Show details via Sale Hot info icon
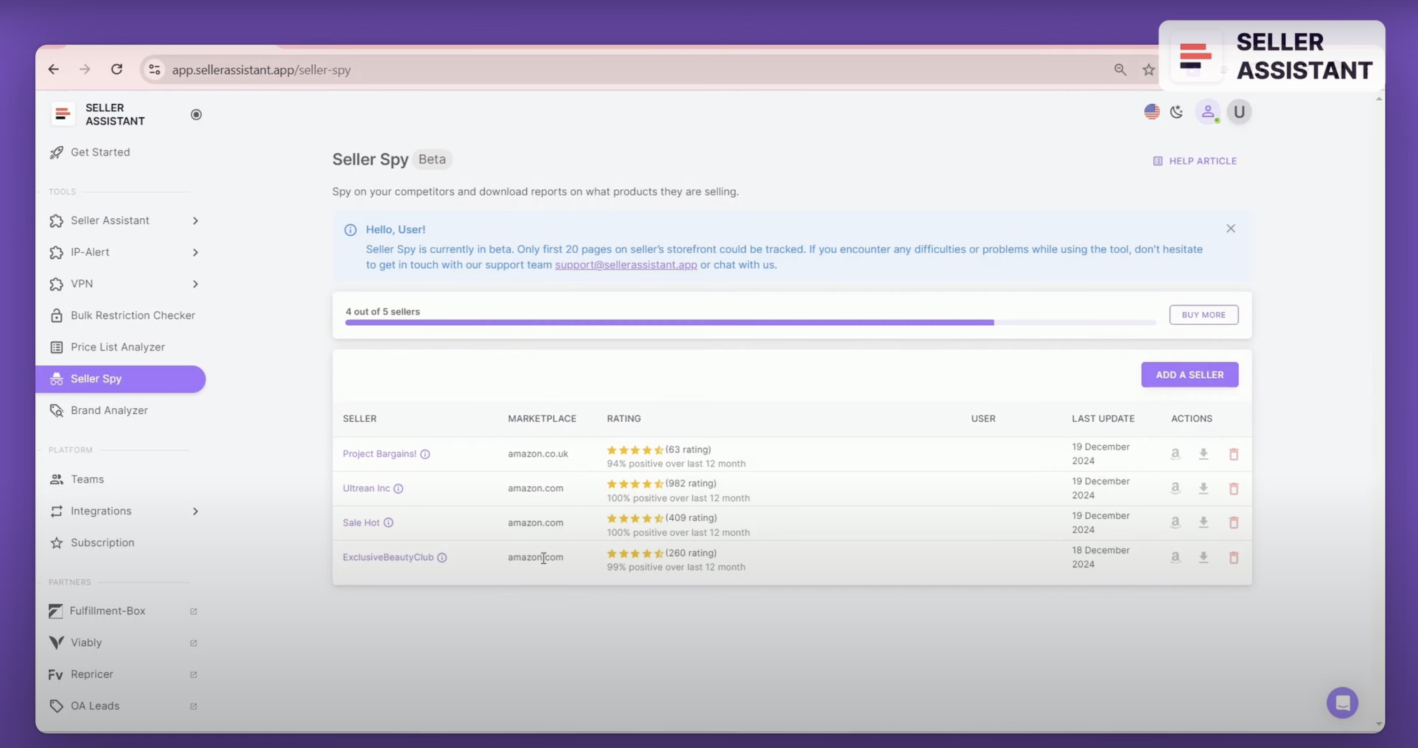The image size is (1418, 748). click(389, 523)
